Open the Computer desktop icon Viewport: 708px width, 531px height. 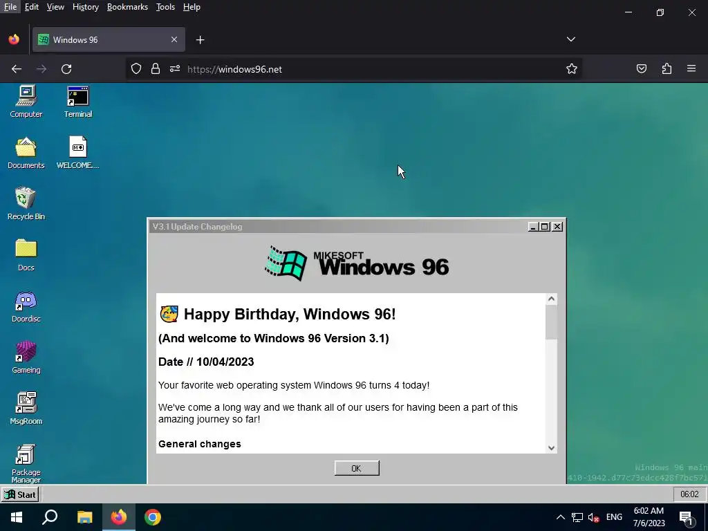[x=26, y=101]
